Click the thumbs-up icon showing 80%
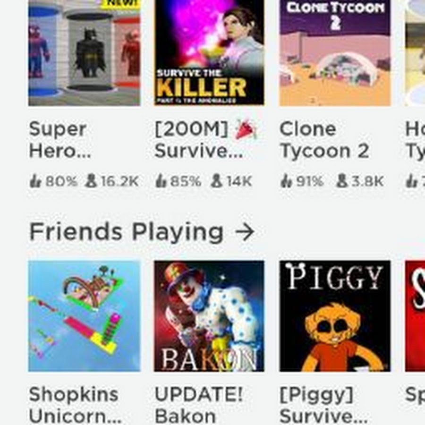The height and width of the screenshot is (425, 425). pos(35,181)
